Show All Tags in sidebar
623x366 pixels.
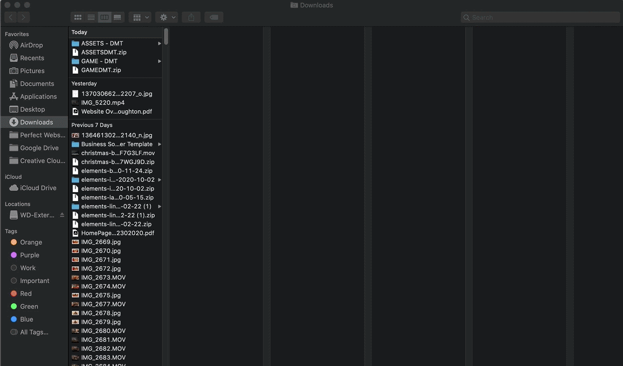click(x=34, y=332)
